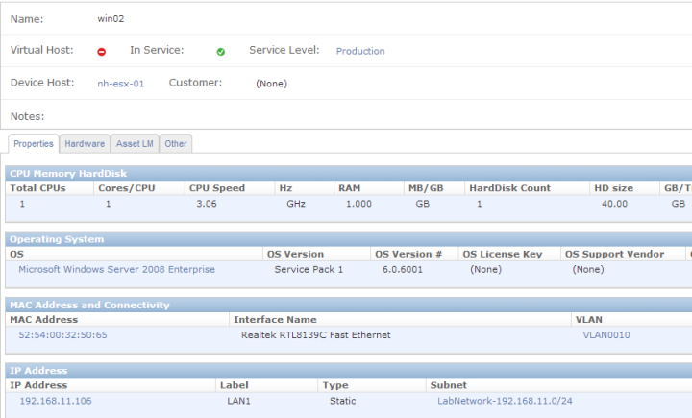The width and height of the screenshot is (692, 418).
Task: Open the Production service level link
Action: point(360,51)
